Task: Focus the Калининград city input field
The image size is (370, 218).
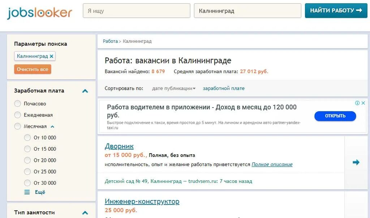Action: 248,11
